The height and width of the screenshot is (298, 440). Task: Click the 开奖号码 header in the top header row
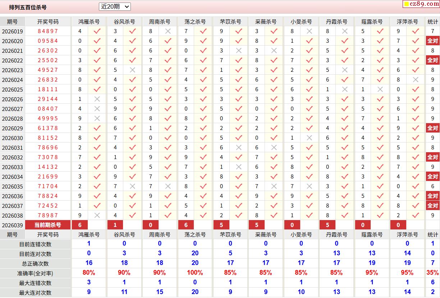(48, 22)
